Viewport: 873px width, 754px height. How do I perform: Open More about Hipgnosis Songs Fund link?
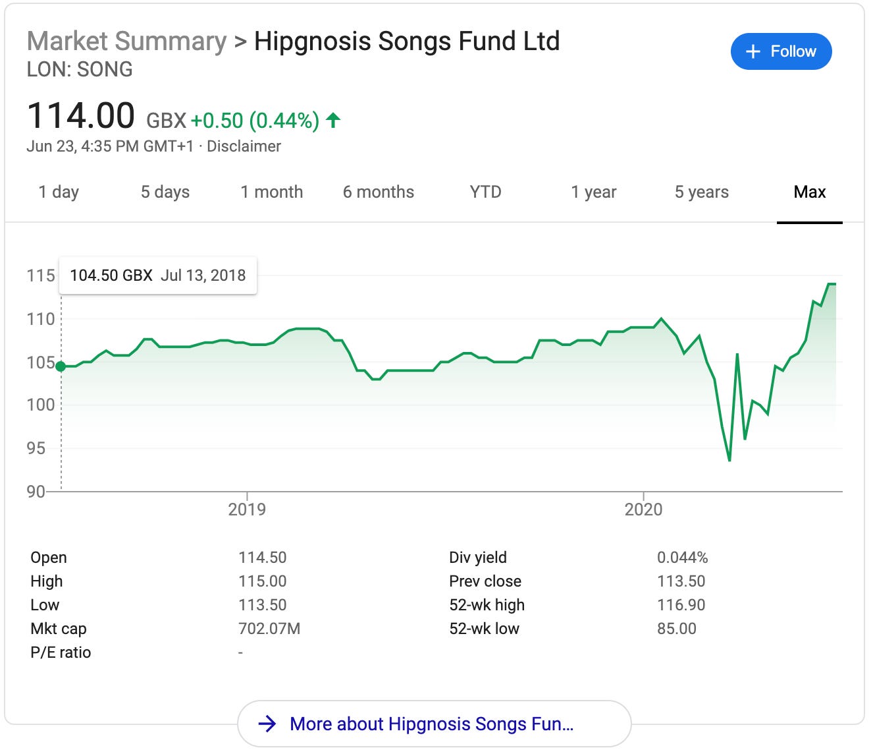[x=434, y=724]
